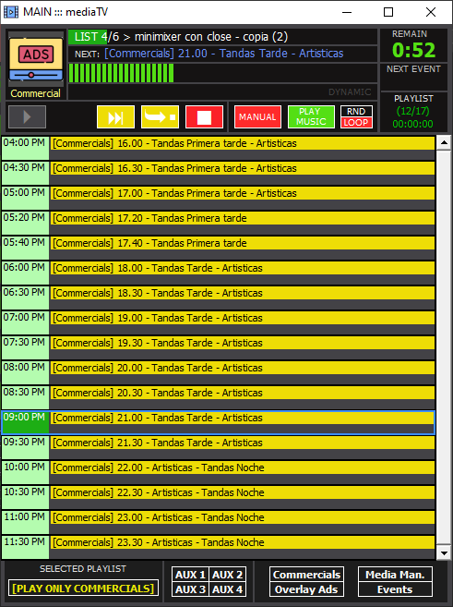Toggle the PLAY MUSIC button

point(311,116)
